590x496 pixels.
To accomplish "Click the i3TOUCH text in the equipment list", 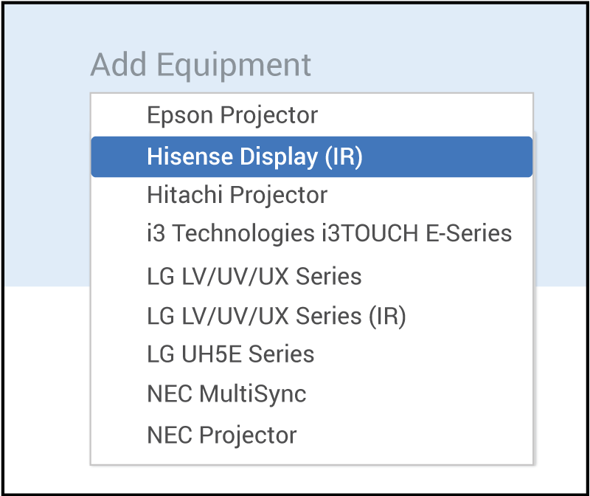I will point(370,234).
